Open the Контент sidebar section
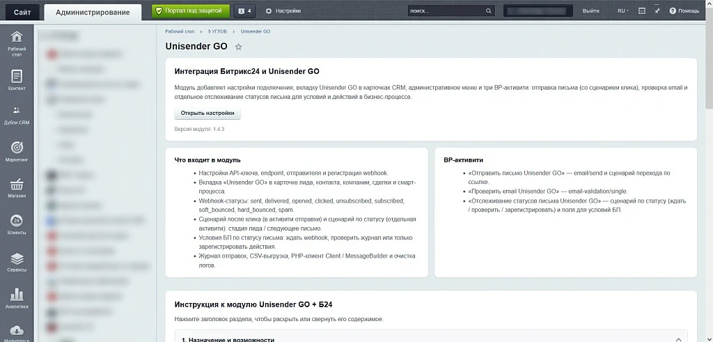The image size is (713, 342). coord(17,81)
